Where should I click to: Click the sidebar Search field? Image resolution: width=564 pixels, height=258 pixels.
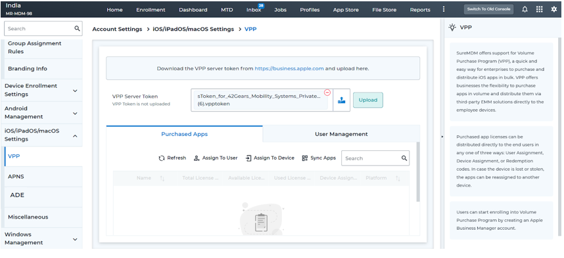[x=43, y=28]
